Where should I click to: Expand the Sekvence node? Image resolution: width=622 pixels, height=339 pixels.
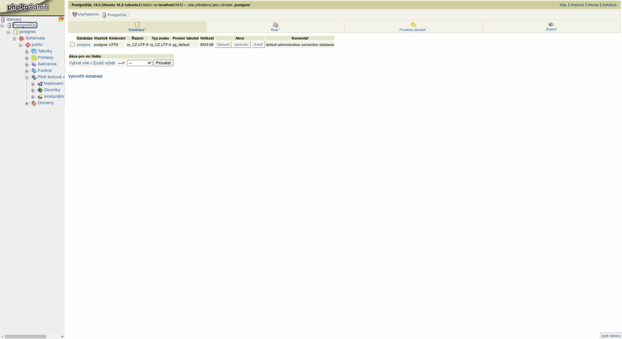click(x=27, y=64)
